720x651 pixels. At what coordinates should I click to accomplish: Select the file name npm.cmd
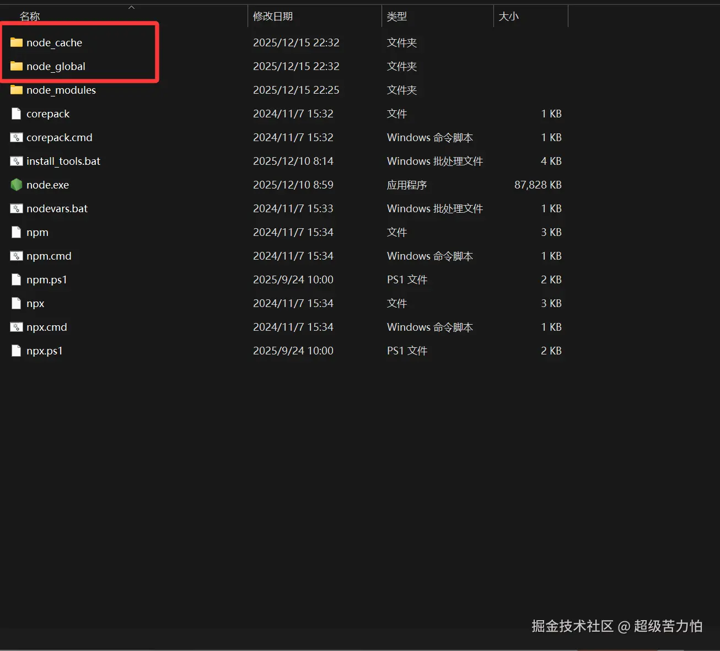[x=49, y=256]
